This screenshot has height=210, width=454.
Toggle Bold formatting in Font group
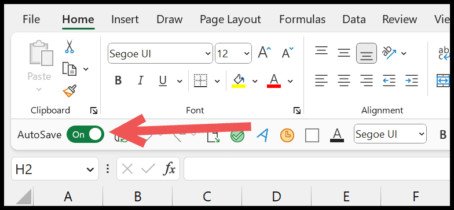[x=118, y=80]
